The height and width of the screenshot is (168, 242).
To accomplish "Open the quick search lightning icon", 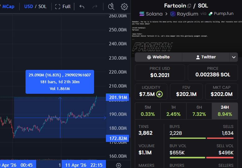I will coord(111,7).
